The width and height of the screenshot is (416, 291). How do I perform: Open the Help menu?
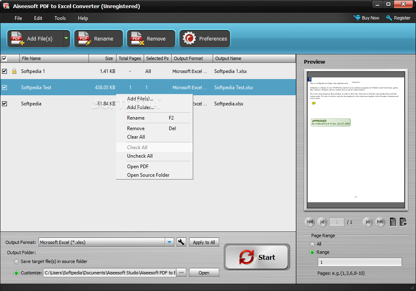pos(83,18)
